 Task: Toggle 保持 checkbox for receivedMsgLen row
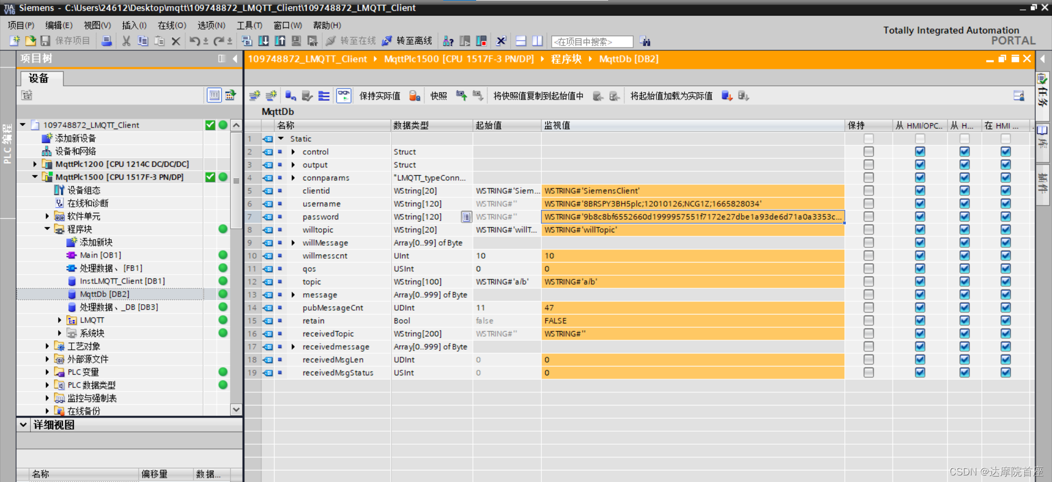(x=868, y=359)
